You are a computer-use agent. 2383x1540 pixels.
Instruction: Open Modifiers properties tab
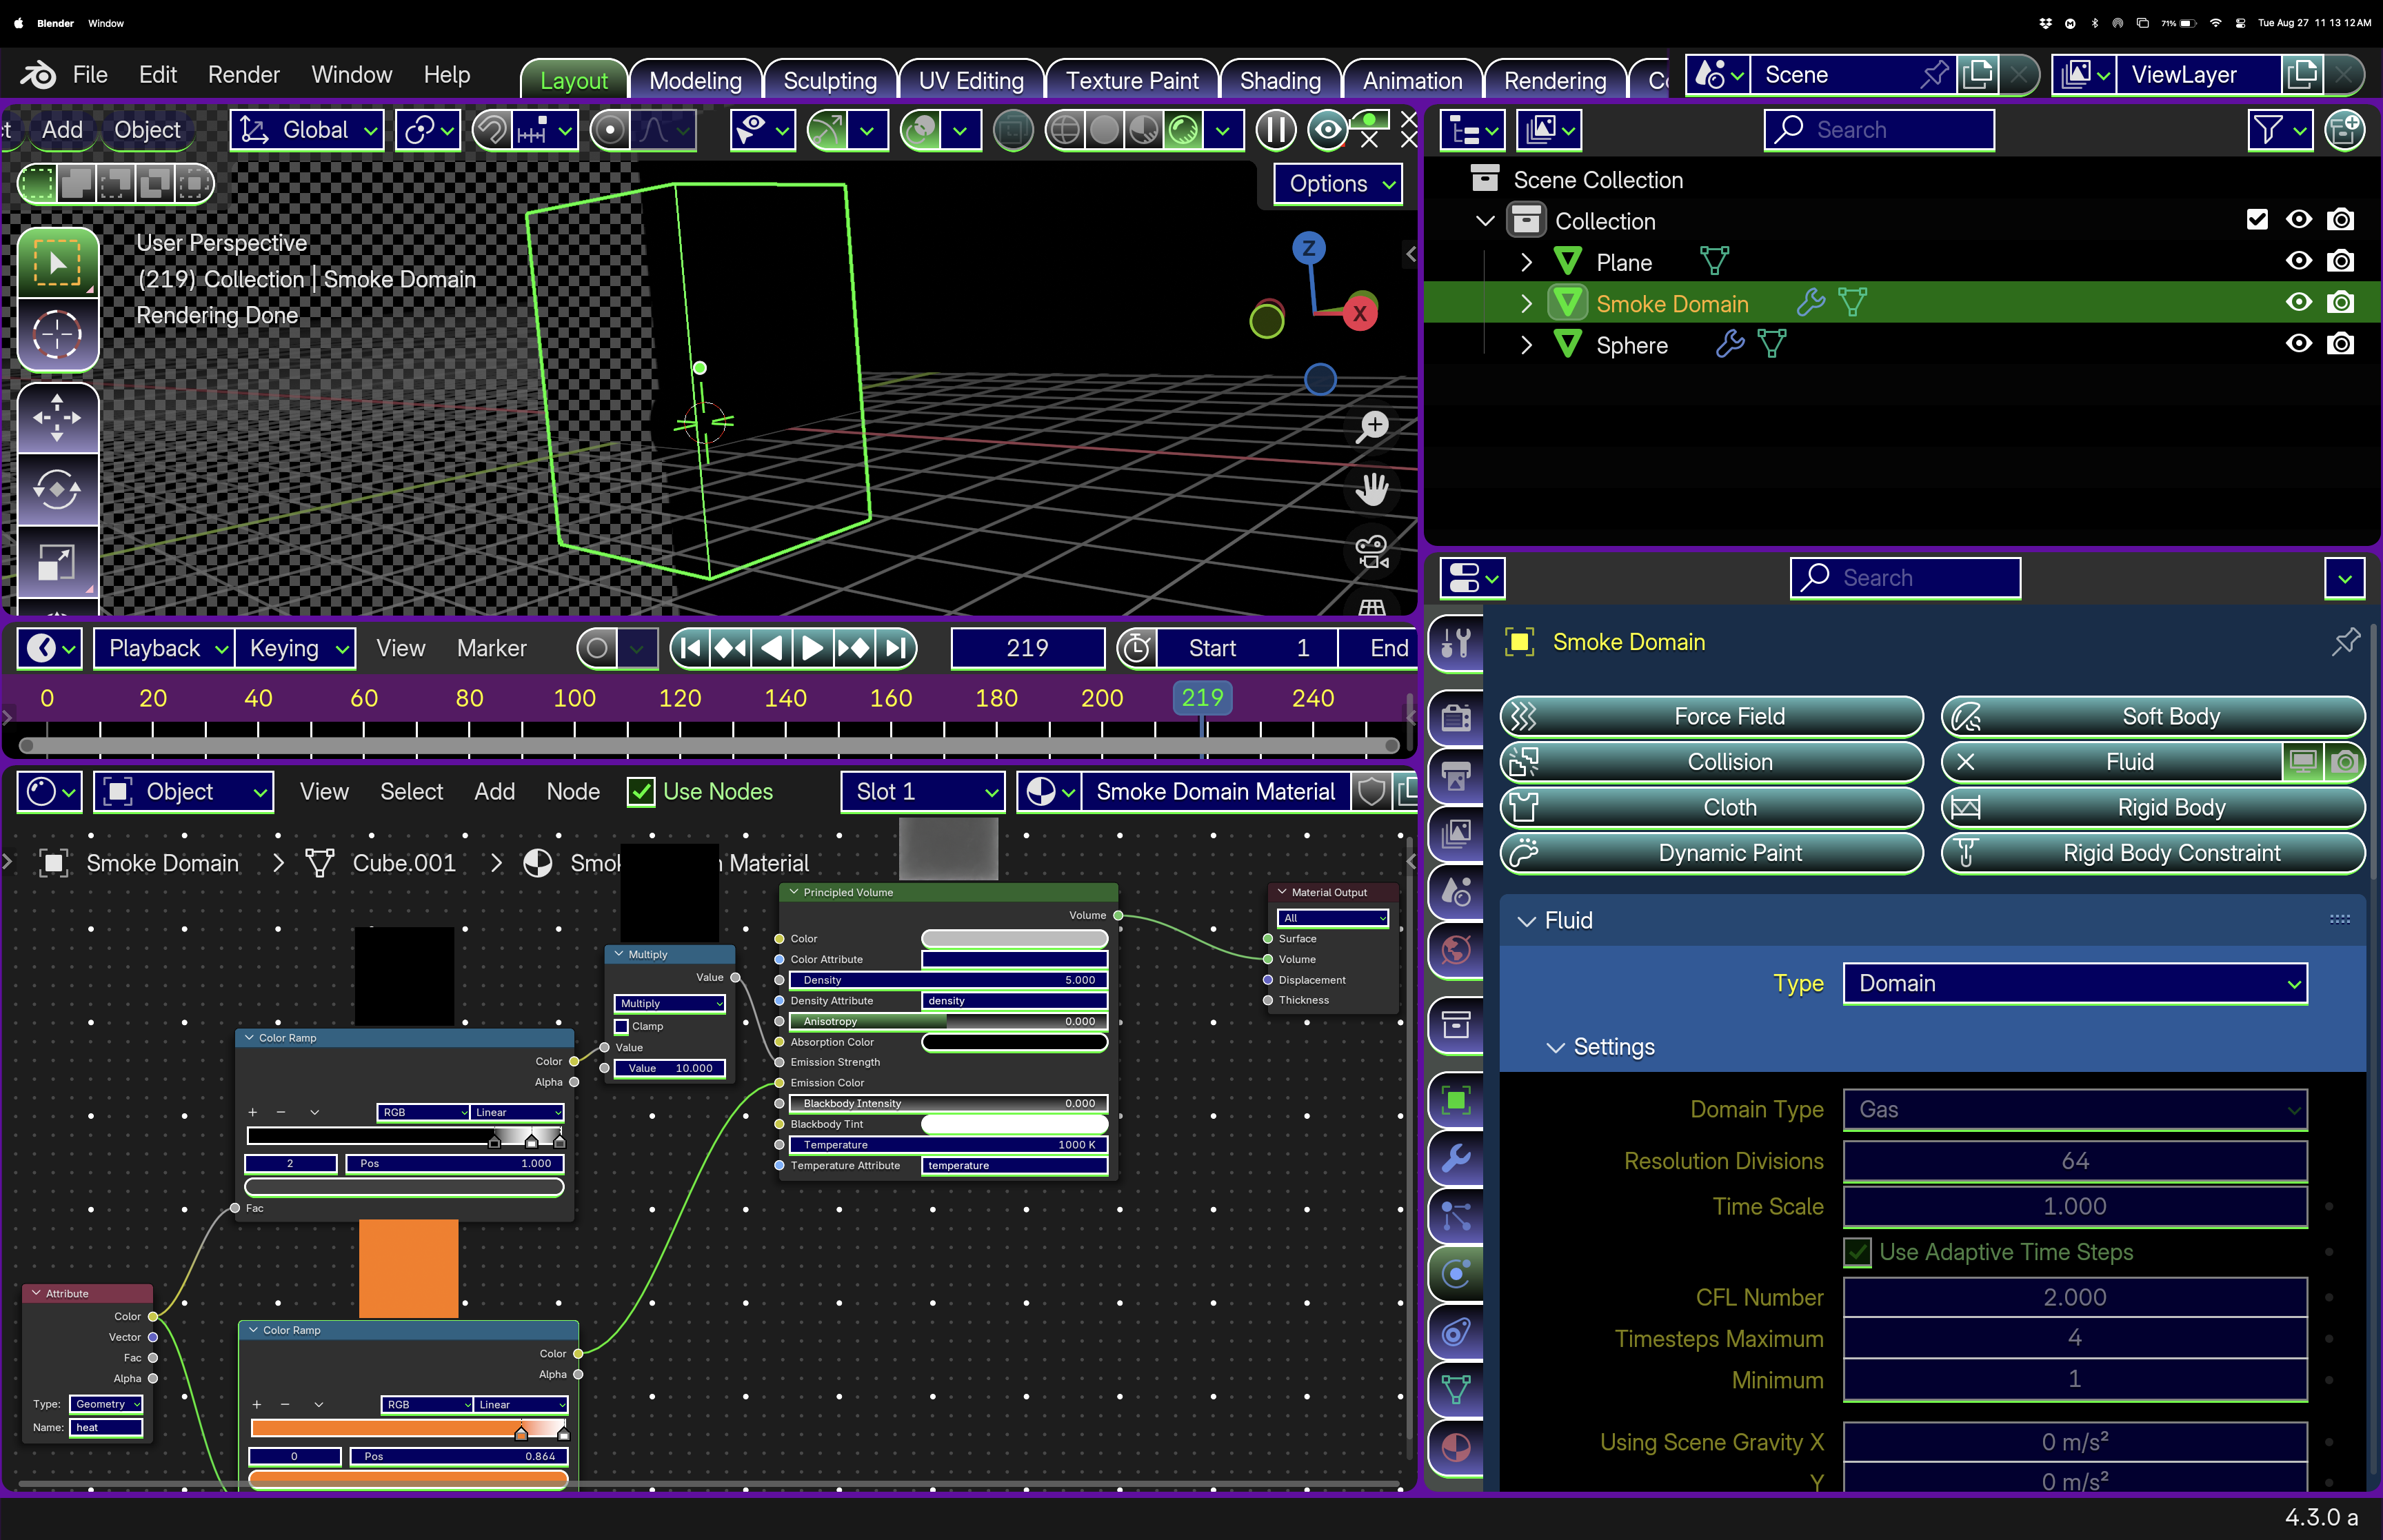coord(1456,1159)
